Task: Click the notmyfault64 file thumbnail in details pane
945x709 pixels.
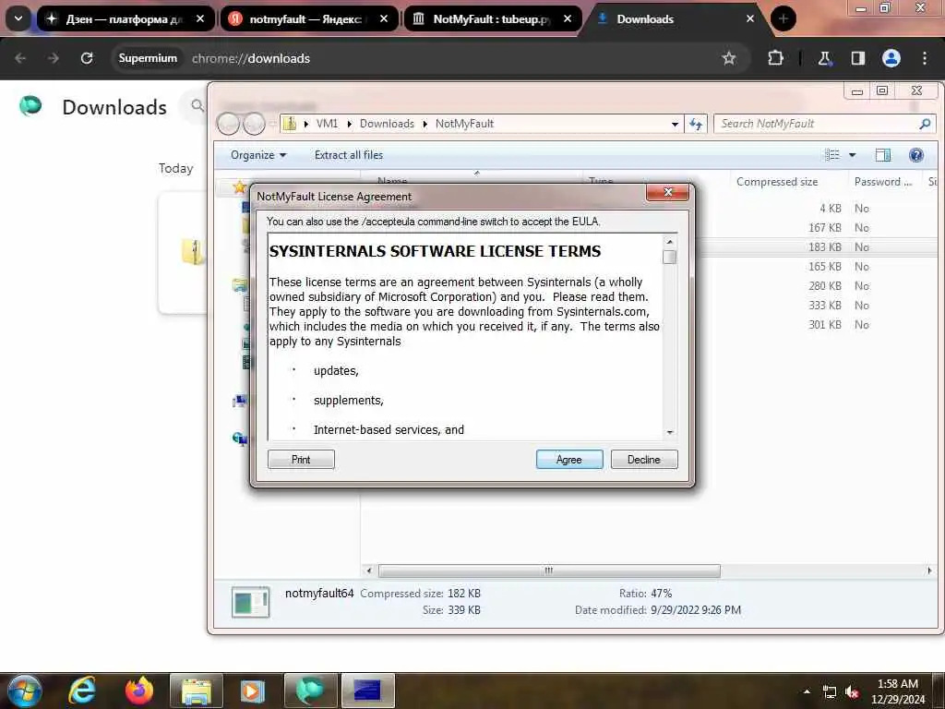Action: [251, 602]
